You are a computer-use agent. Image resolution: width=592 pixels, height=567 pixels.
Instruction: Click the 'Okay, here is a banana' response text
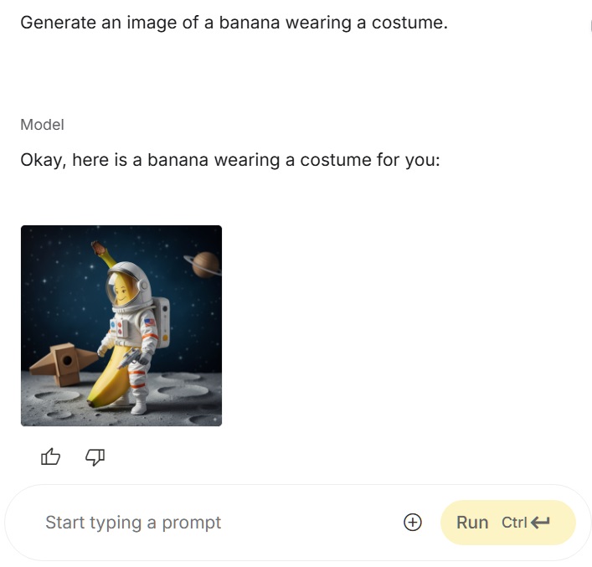click(230, 160)
